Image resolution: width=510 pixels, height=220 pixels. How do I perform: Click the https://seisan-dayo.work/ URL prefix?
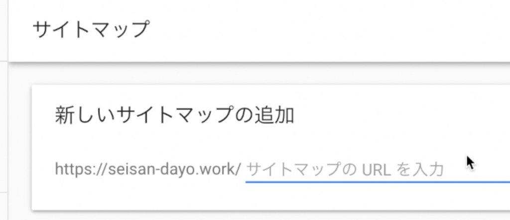click(148, 170)
